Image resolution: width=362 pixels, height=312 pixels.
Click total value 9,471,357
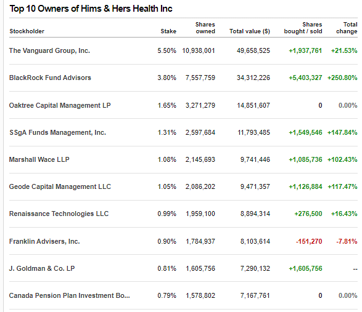tap(255, 186)
